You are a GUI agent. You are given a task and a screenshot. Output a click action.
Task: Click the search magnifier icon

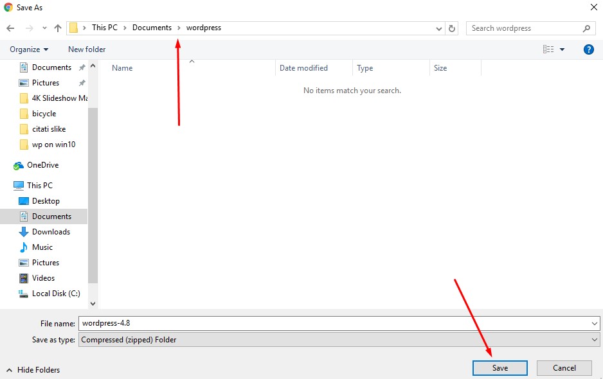pos(586,28)
